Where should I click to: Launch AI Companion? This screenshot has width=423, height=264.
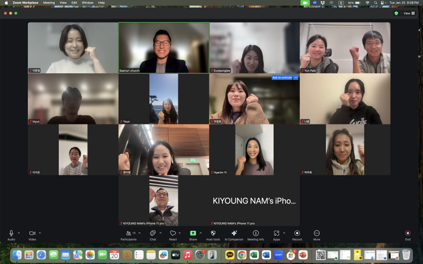point(234,235)
